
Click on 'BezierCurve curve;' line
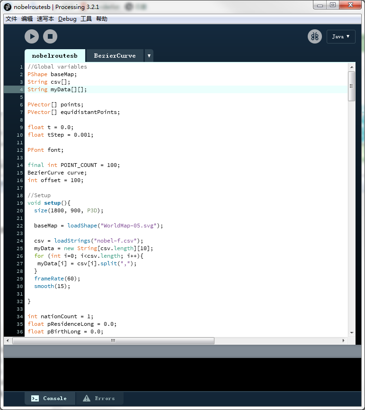(x=57, y=173)
